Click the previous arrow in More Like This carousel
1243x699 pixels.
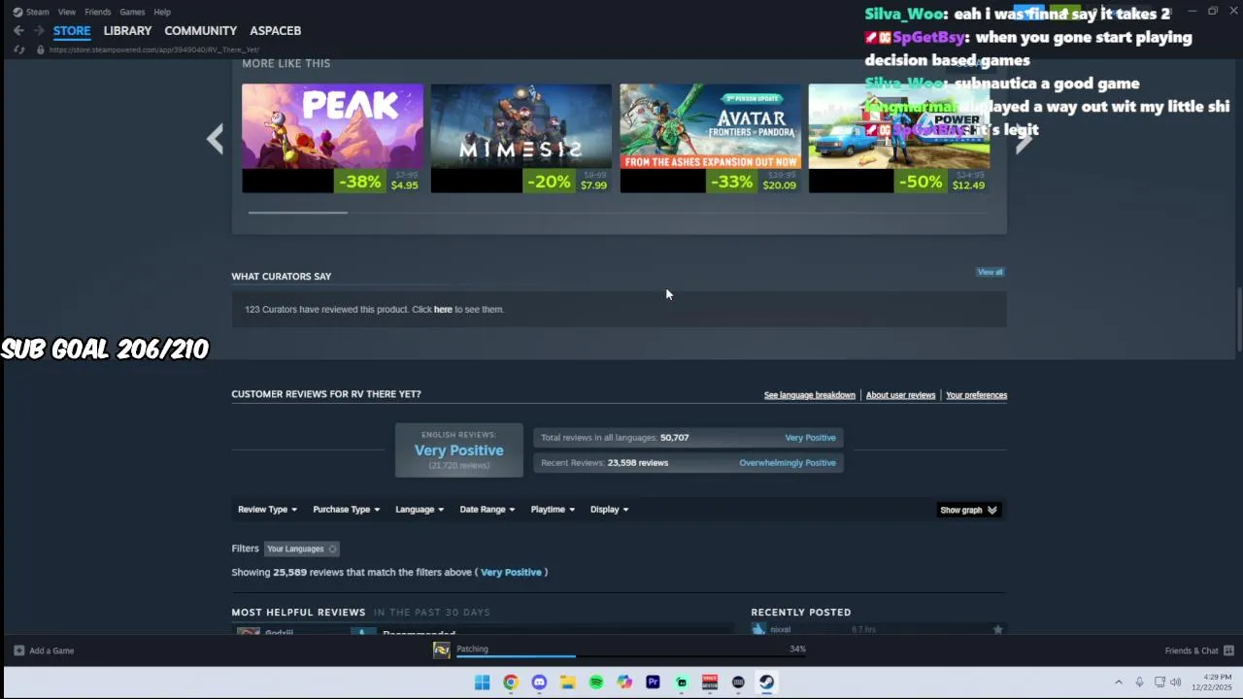[215, 139]
